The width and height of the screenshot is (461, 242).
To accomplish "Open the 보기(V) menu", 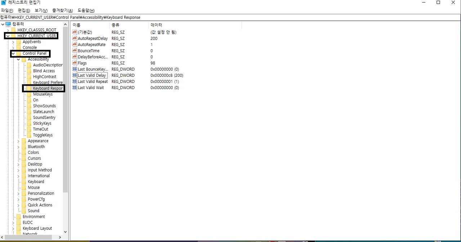I will tap(41, 10).
